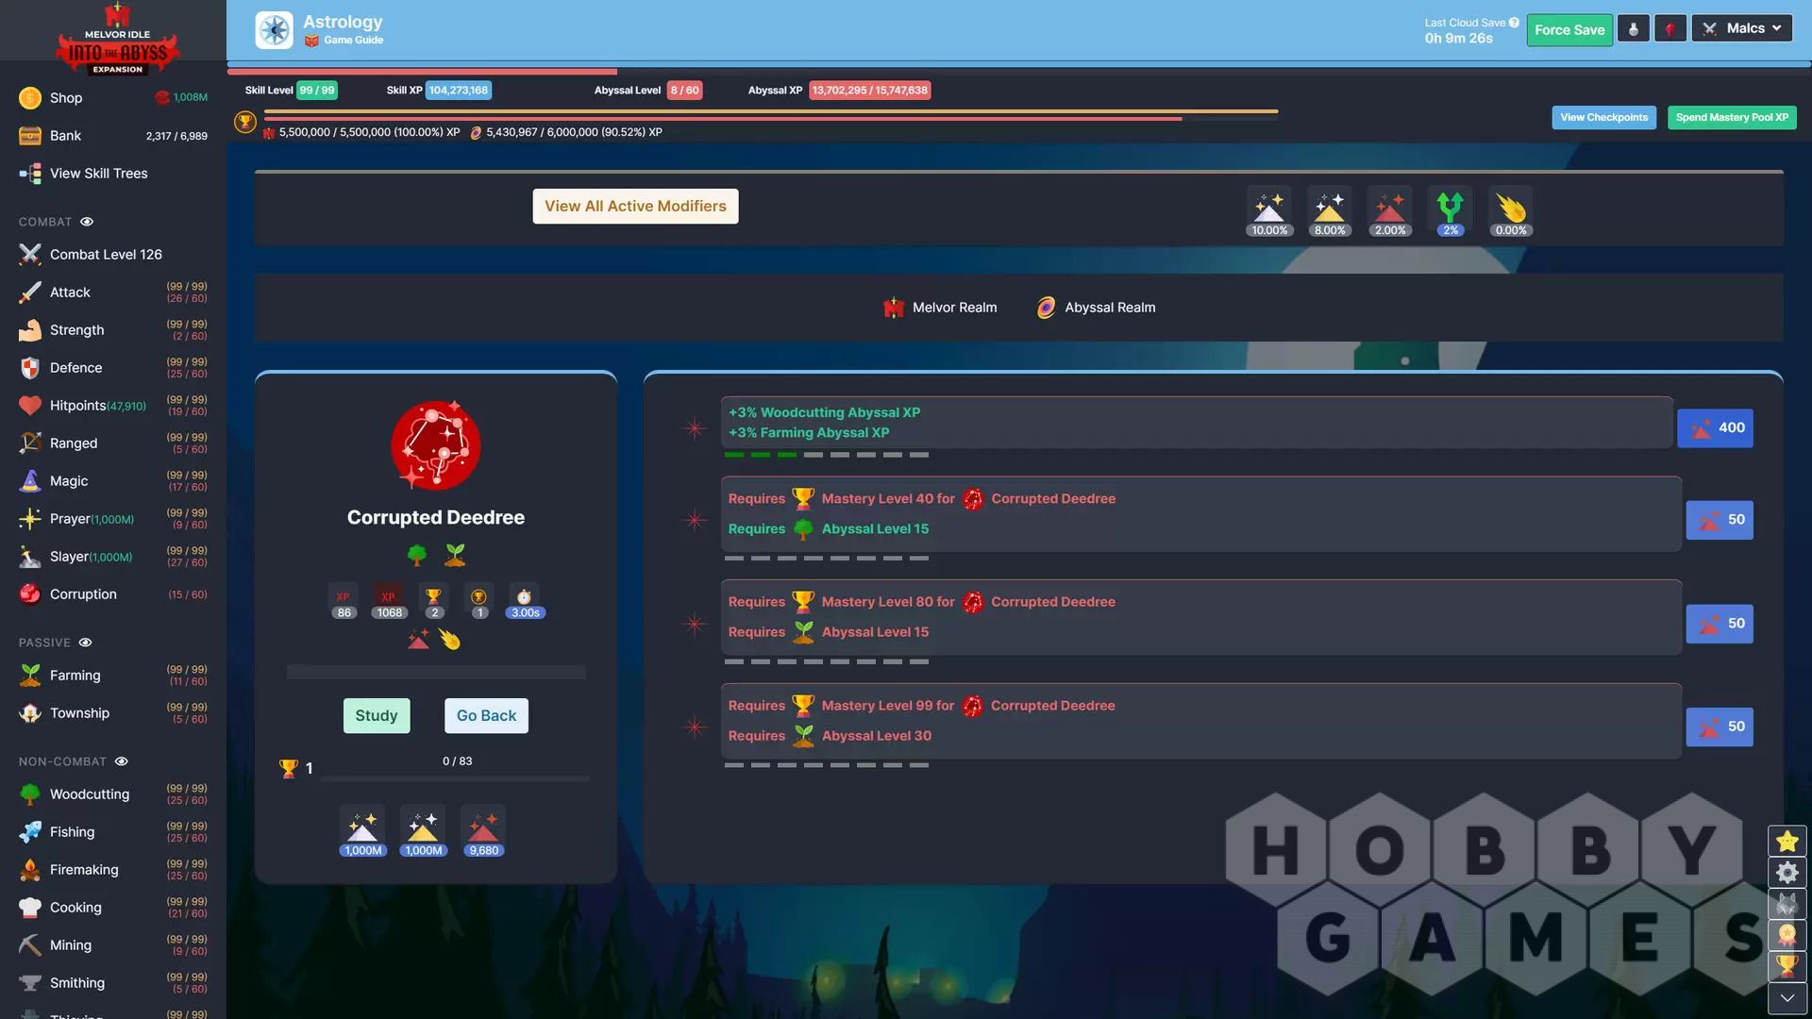
Task: Click the Study button
Action: tap(377, 715)
